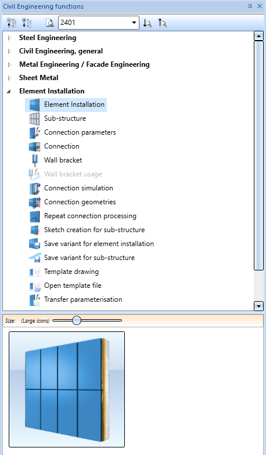Click the Sketch creation for sub-structure icon
This screenshot has width=266, height=455.
(35, 230)
